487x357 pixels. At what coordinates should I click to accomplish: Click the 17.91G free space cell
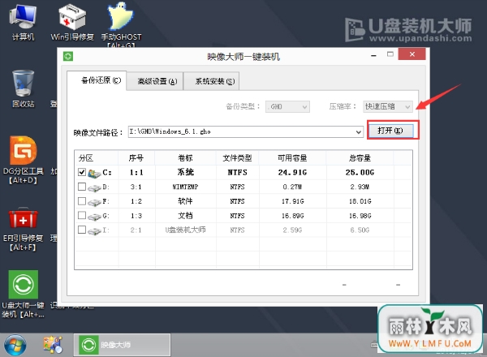point(293,201)
